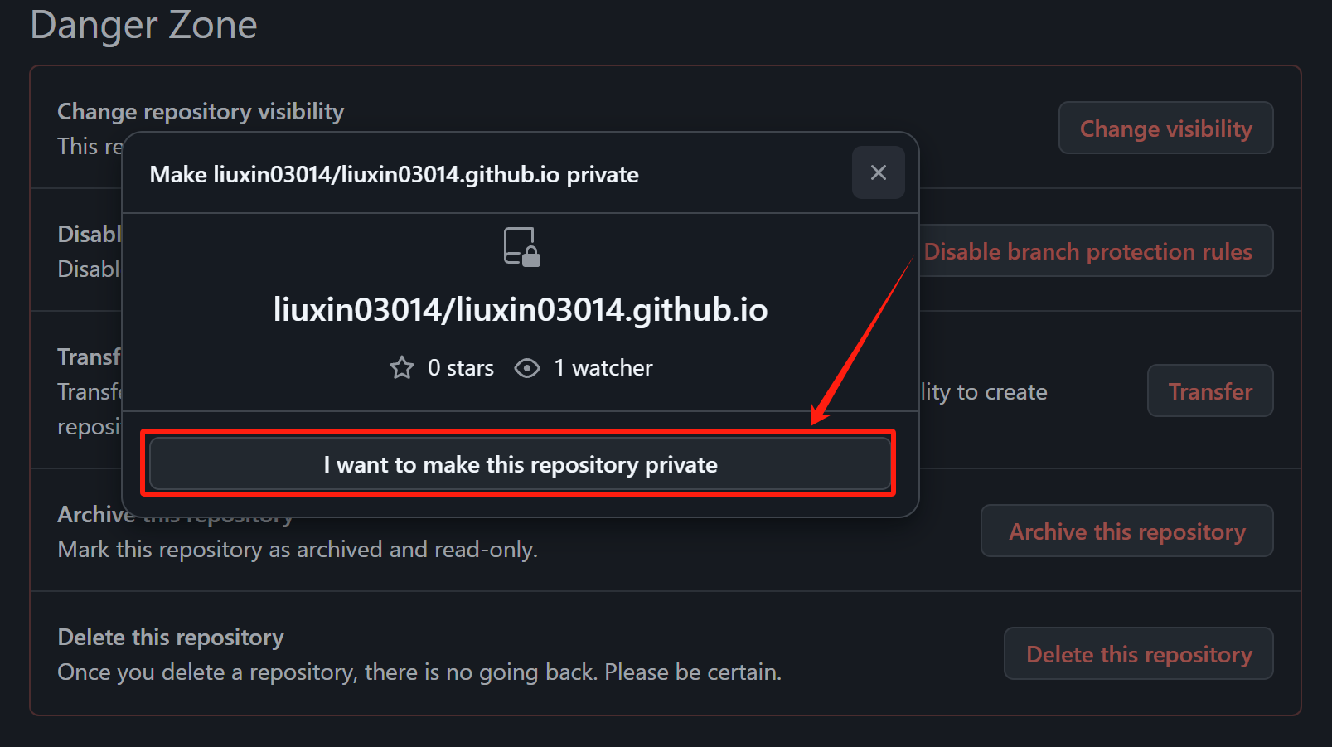Click the Danger Zone heading
The height and width of the screenshot is (747, 1332).
point(143,24)
